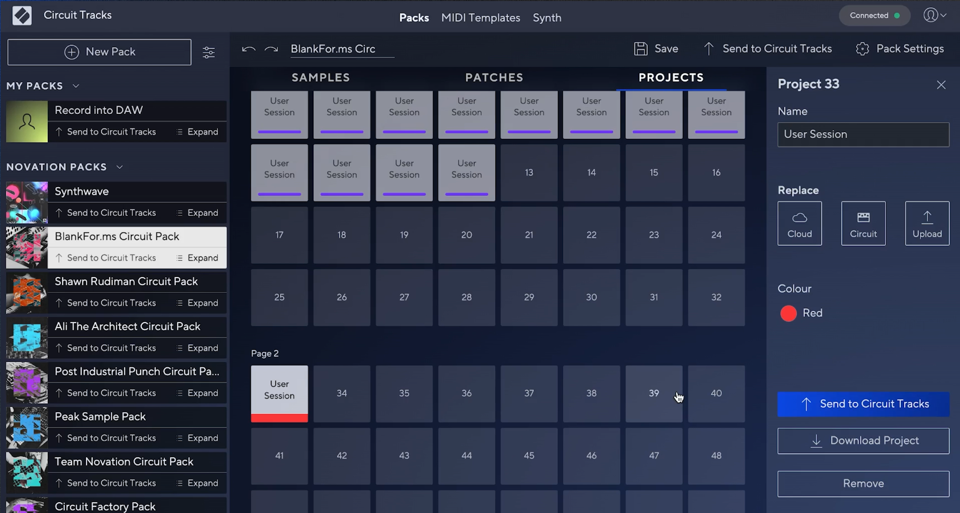This screenshot has width=960, height=513.
Task: Send Team Novation pack to Circuit Tracks
Action: click(x=105, y=483)
